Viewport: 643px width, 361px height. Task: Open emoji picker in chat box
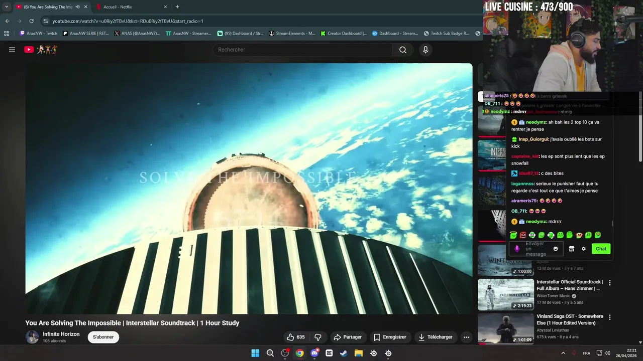coord(556,249)
